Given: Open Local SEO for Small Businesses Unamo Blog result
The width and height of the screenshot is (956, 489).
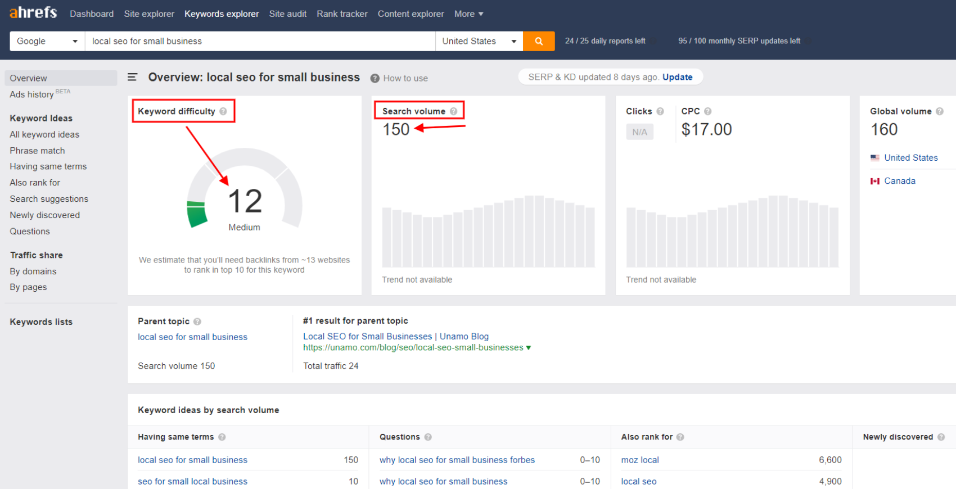Looking at the screenshot, I should [396, 337].
